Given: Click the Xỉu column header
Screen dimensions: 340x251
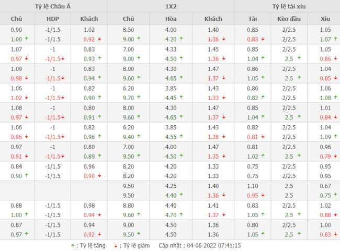Looking at the screenshot, I should click(x=325, y=19).
